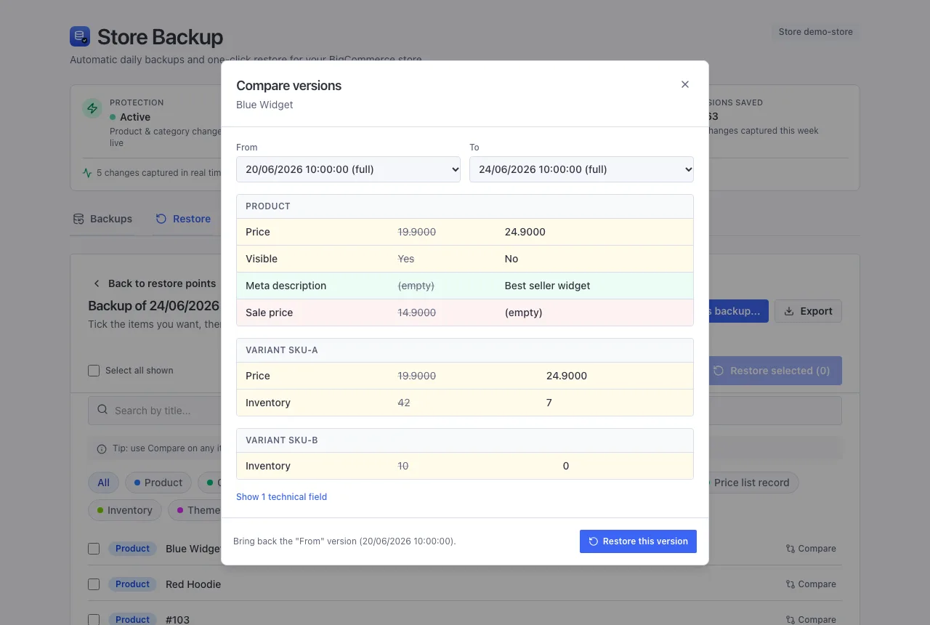
Task: Tick the Blue Widget row checkbox
Action: click(x=94, y=549)
